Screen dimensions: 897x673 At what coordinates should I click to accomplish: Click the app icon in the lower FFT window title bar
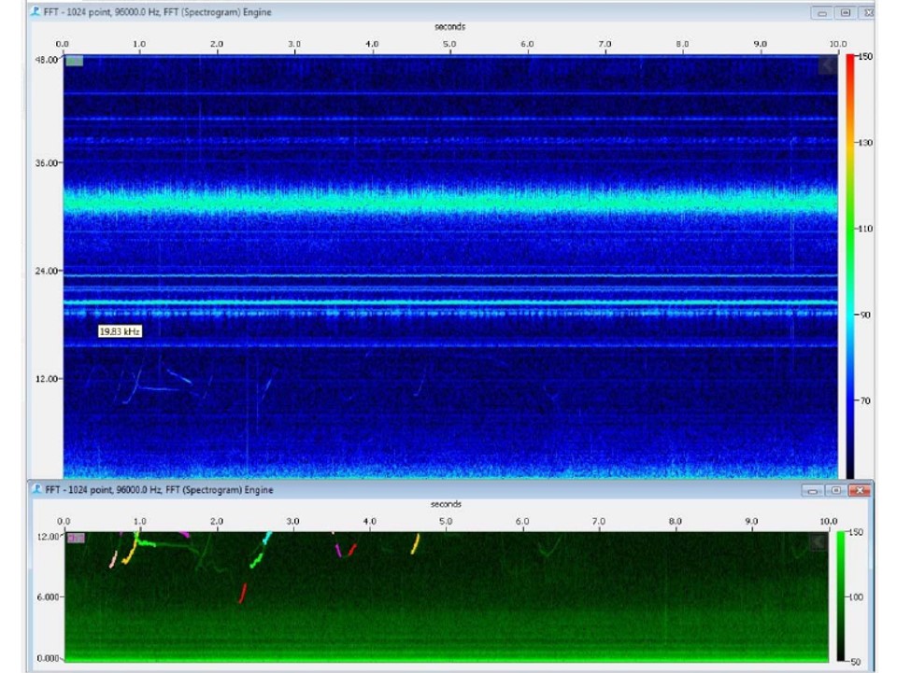(36, 489)
